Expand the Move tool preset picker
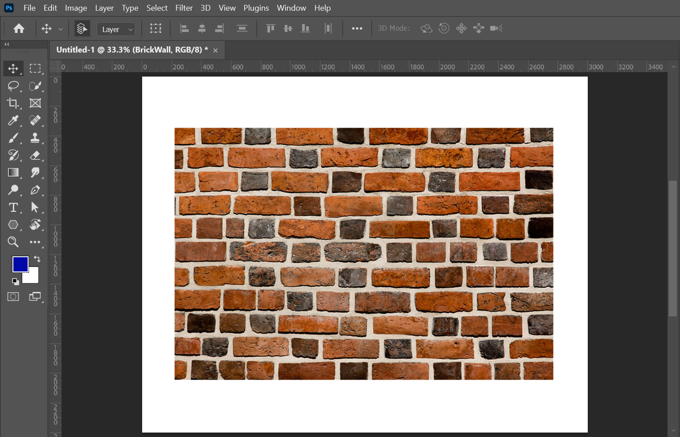680x437 pixels. [x=61, y=29]
